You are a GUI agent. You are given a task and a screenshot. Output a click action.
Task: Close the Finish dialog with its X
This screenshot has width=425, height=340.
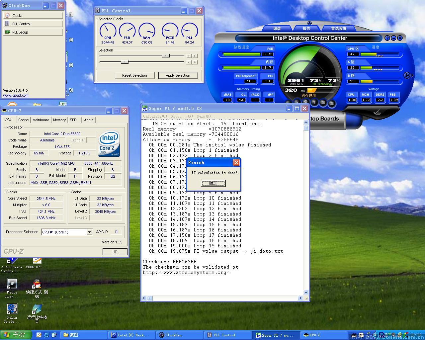pos(236,162)
